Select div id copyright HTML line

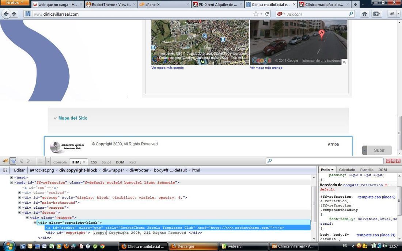(124, 233)
